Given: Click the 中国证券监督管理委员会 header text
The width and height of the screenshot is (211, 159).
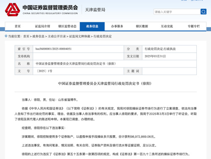Looking at the screenshot, I should (x=50, y=8).
